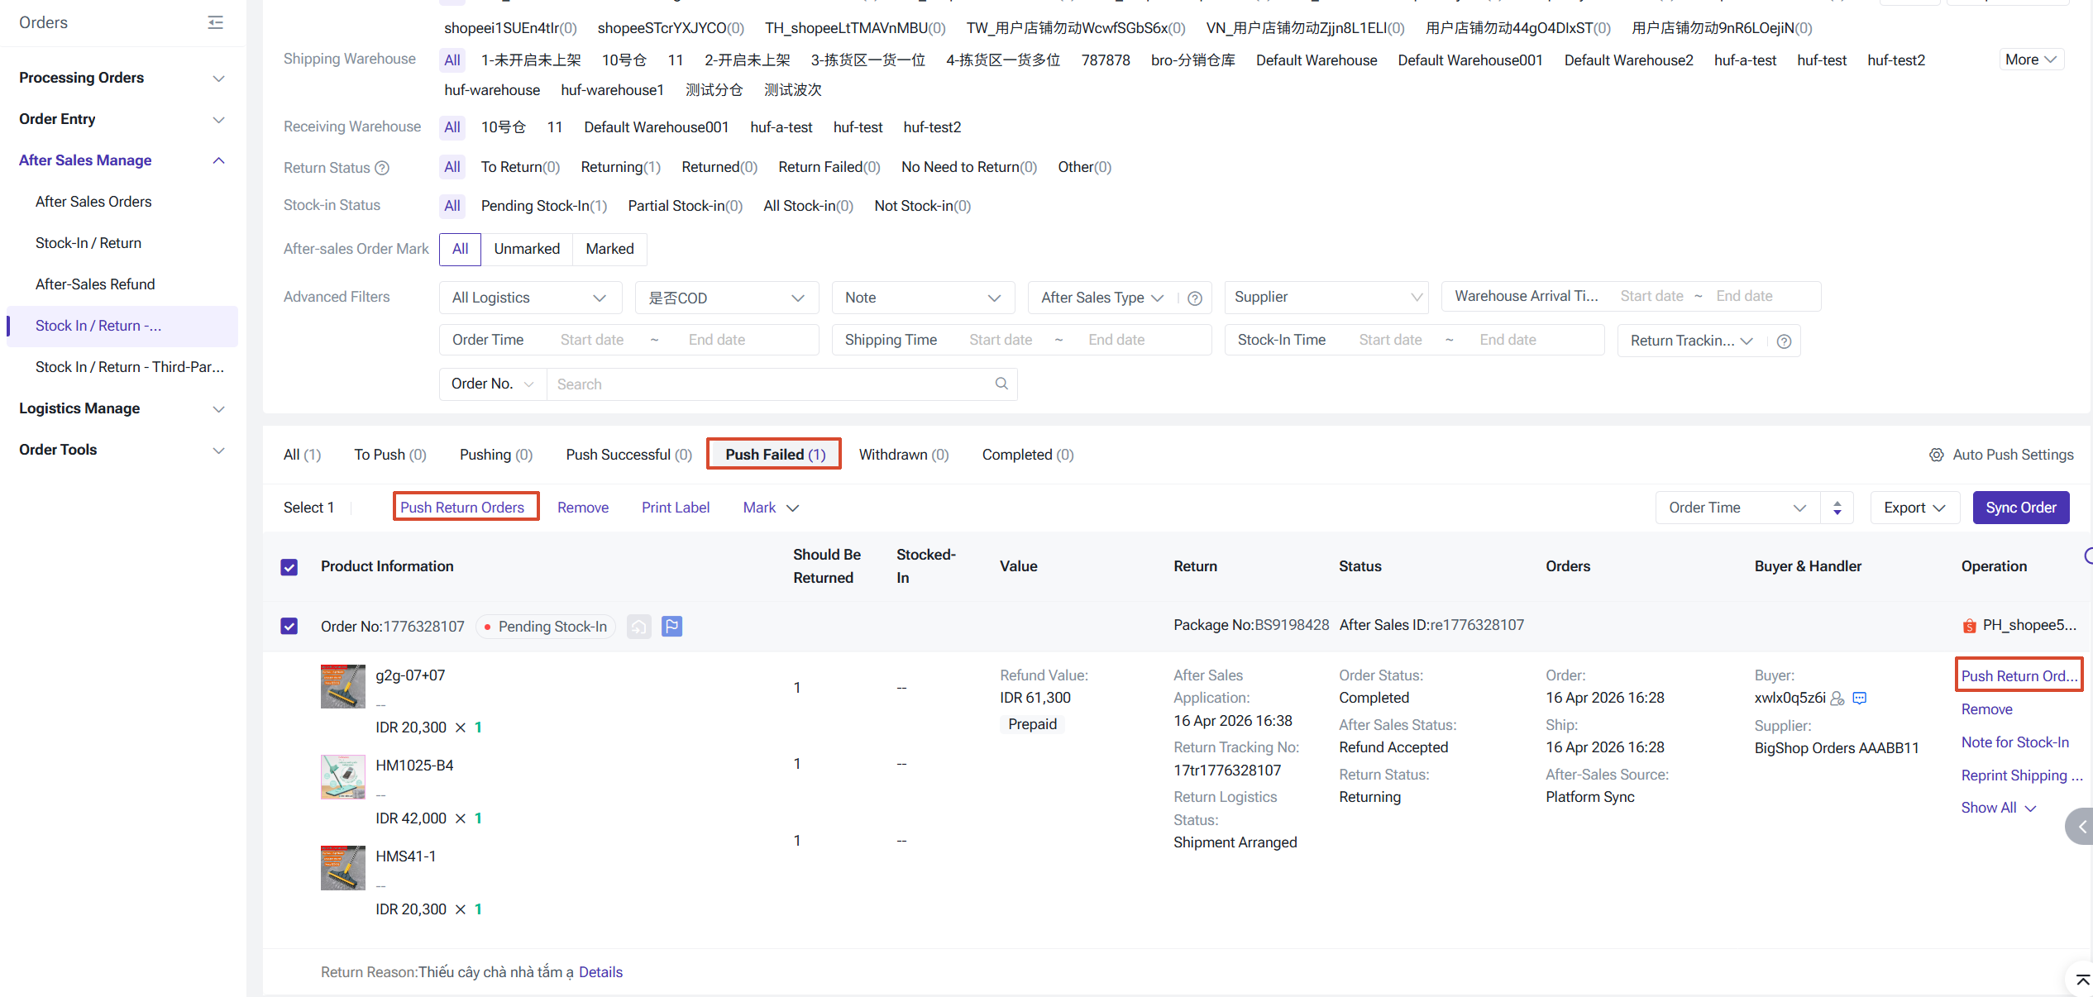Screen dimensions: 2093x997
Task: Open the return reason Details link
Action: (600, 972)
